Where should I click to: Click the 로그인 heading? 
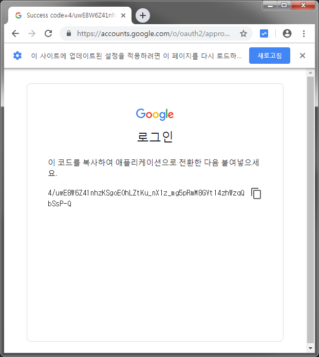(x=155, y=137)
